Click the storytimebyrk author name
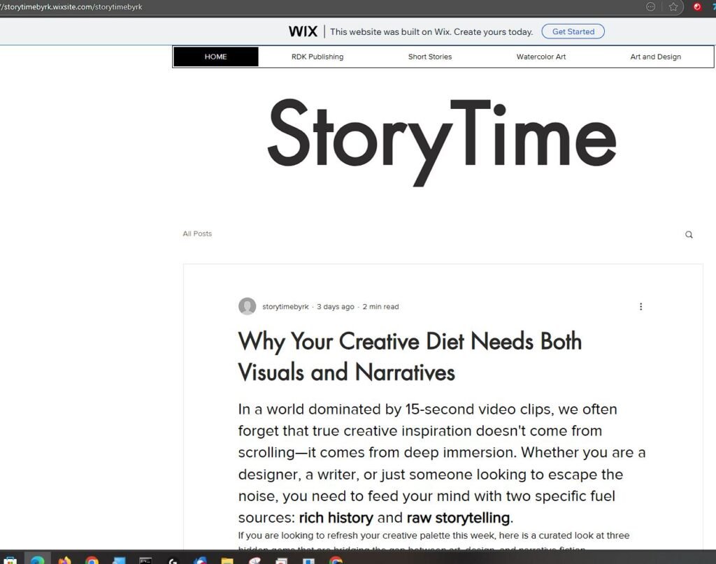Viewport: 716px width, 564px height. click(x=285, y=307)
